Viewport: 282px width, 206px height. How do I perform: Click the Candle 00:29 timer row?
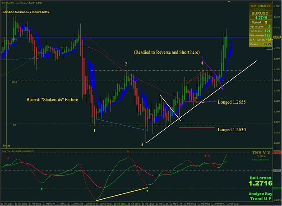point(260,44)
